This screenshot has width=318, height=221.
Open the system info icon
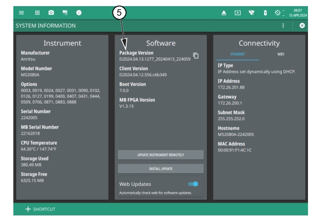point(79,13)
